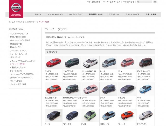Download ノート 色つきPDF
The image size is (166, 126).
point(144,101)
